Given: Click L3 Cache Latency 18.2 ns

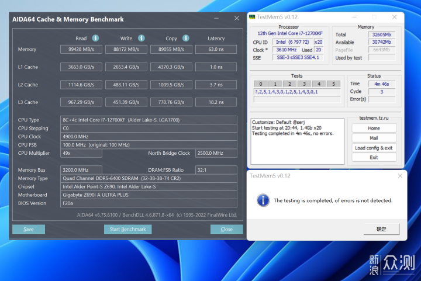Looking at the screenshot, I should (216, 102).
